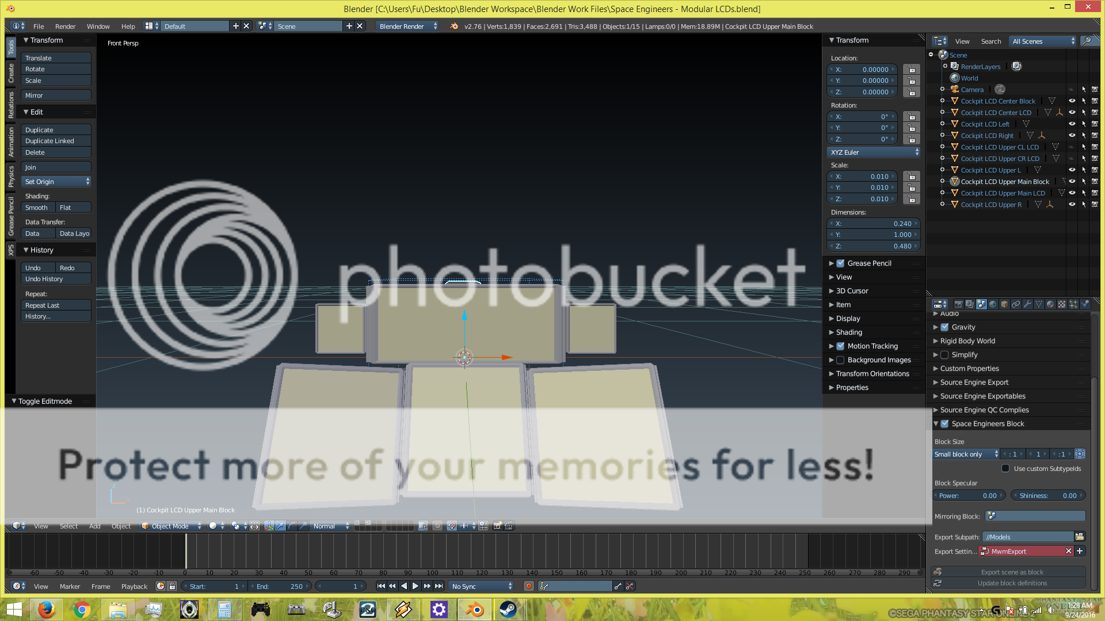Click the outliner filter search magnifier icon
1105x621 pixels.
[1087, 41]
